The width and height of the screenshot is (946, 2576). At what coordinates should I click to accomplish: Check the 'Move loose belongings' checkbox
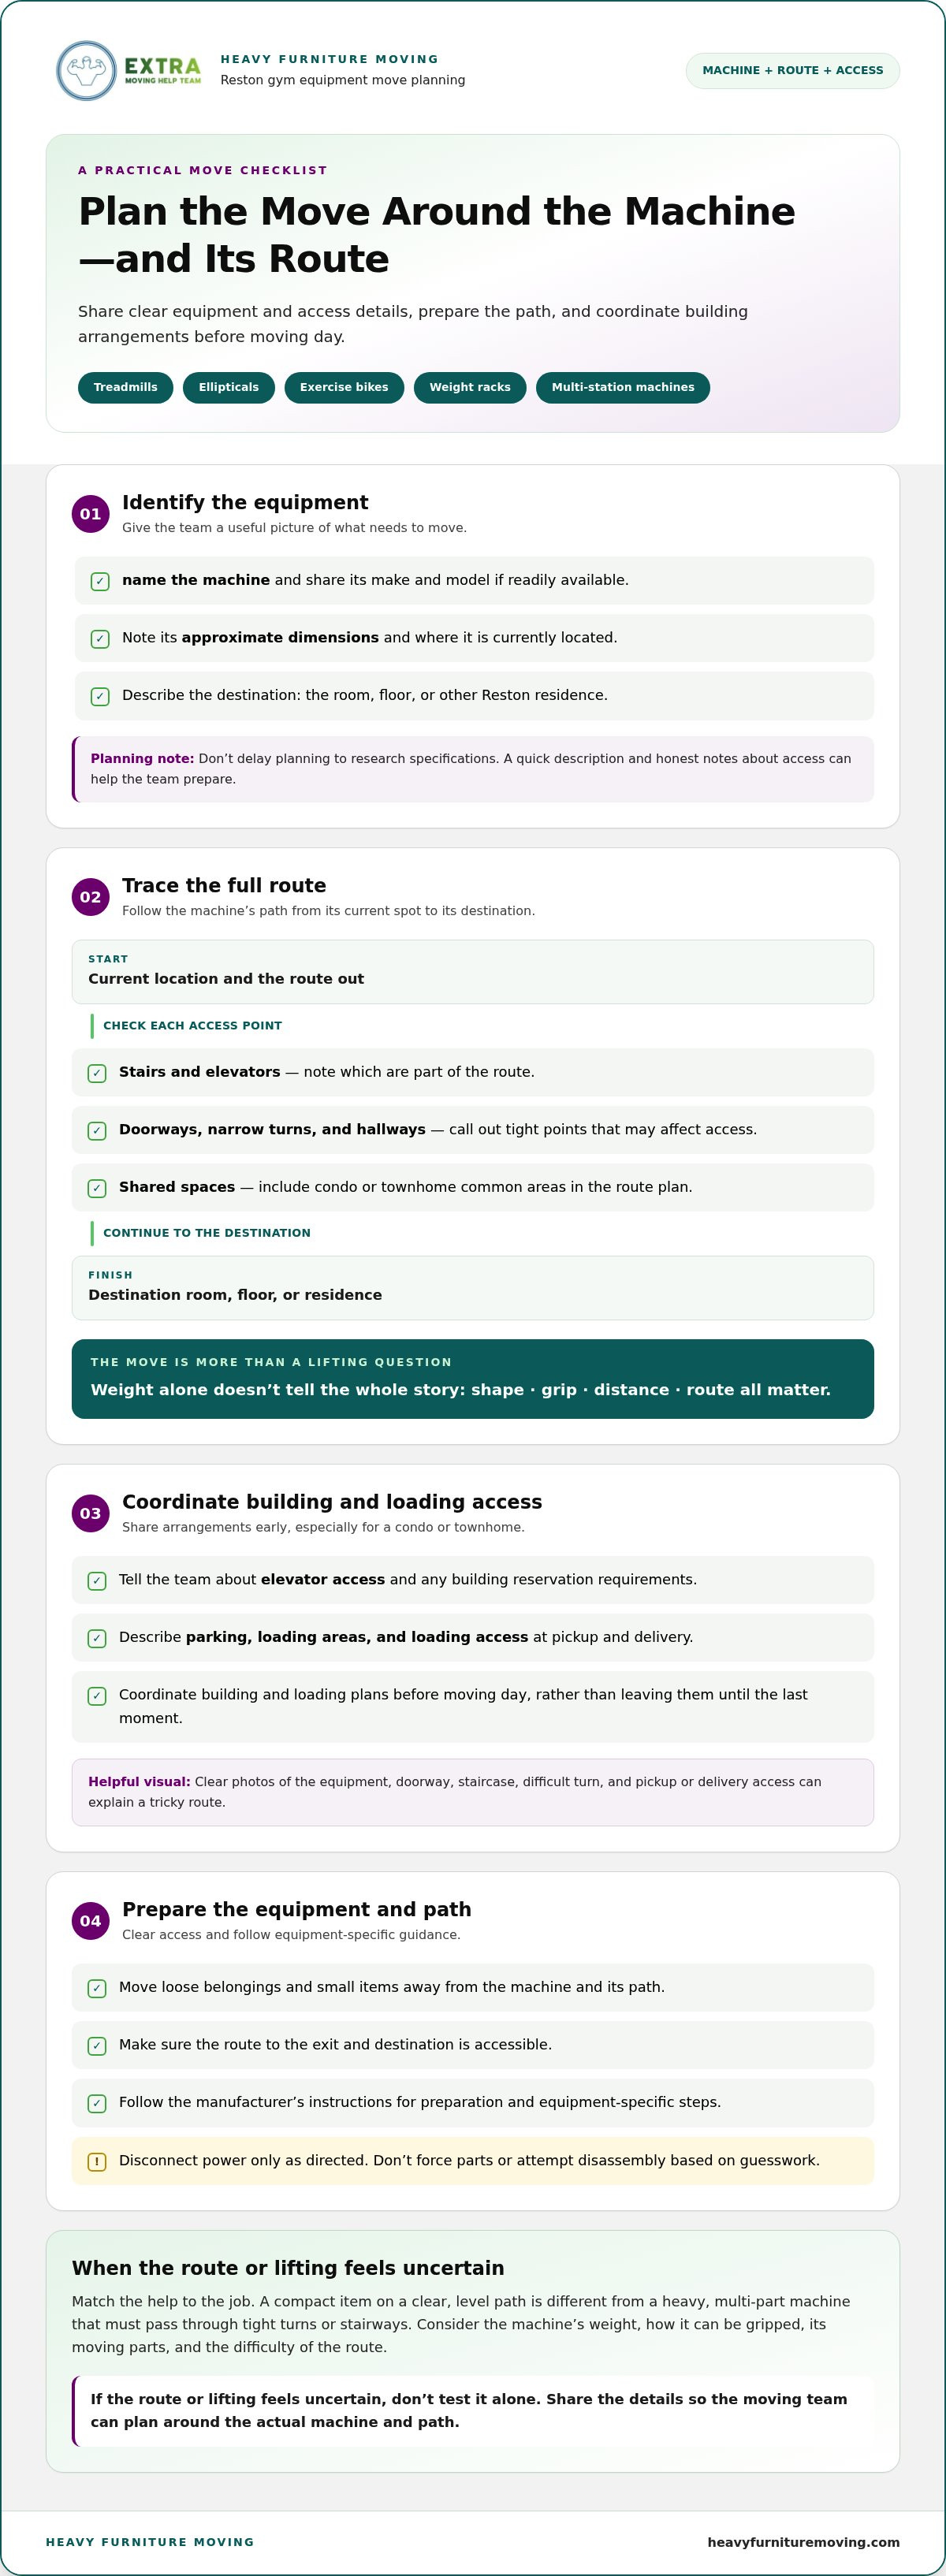point(97,1988)
